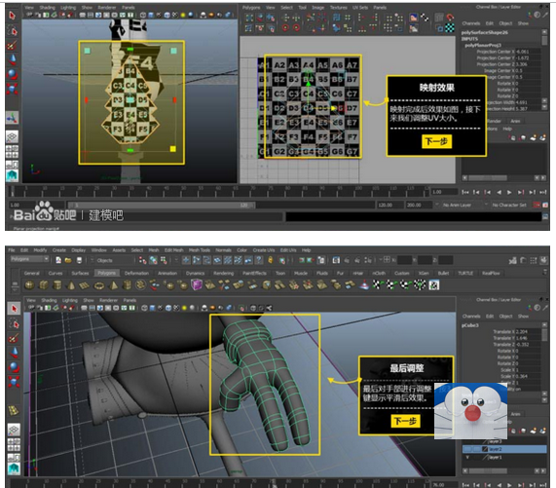This screenshot has width=556, height=488.
Task: Click play forwards in the top playback controls
Action: [509, 192]
